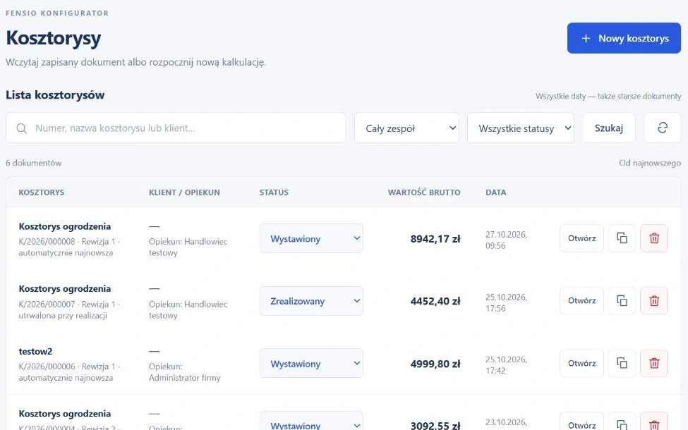The width and height of the screenshot is (688, 430).
Task: Click the 6 dokumentów count label
Action: [33, 163]
